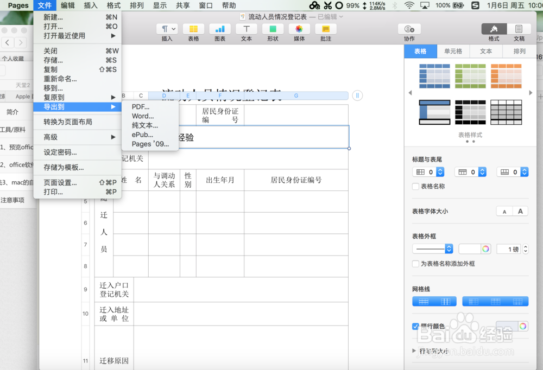The height and width of the screenshot is (370, 543).
Task: Open the 隔行颜色 color picker wheel
Action: click(x=524, y=326)
